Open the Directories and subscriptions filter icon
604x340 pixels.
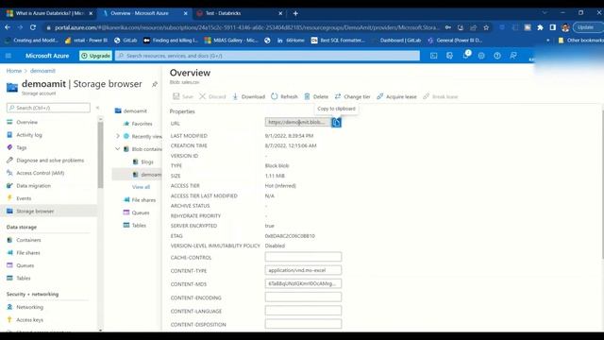[449, 56]
